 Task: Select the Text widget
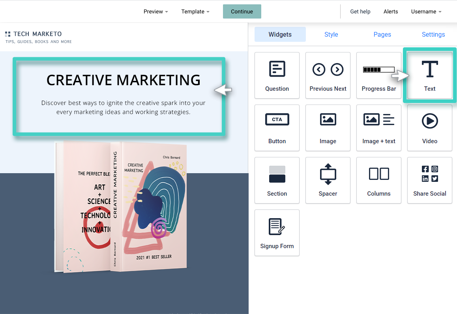[x=430, y=75]
